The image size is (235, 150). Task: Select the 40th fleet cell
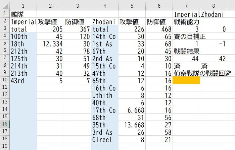[105, 102]
